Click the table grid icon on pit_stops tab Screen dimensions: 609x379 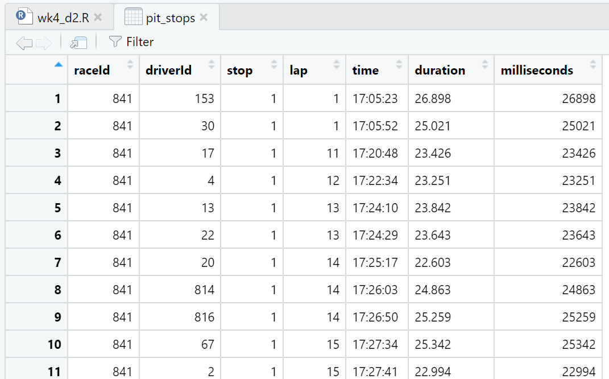(133, 17)
